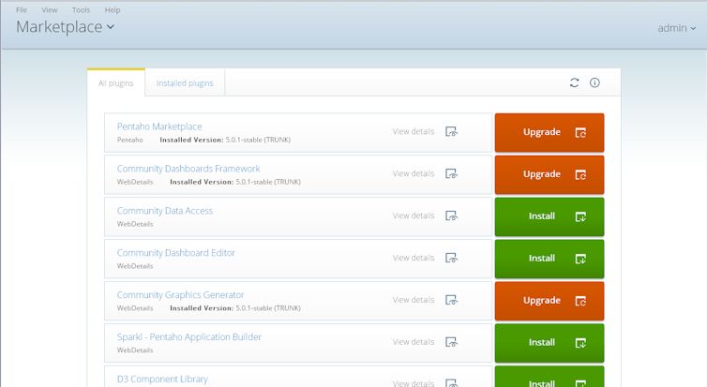Click WebDetails label under Community Data Access

click(x=135, y=224)
